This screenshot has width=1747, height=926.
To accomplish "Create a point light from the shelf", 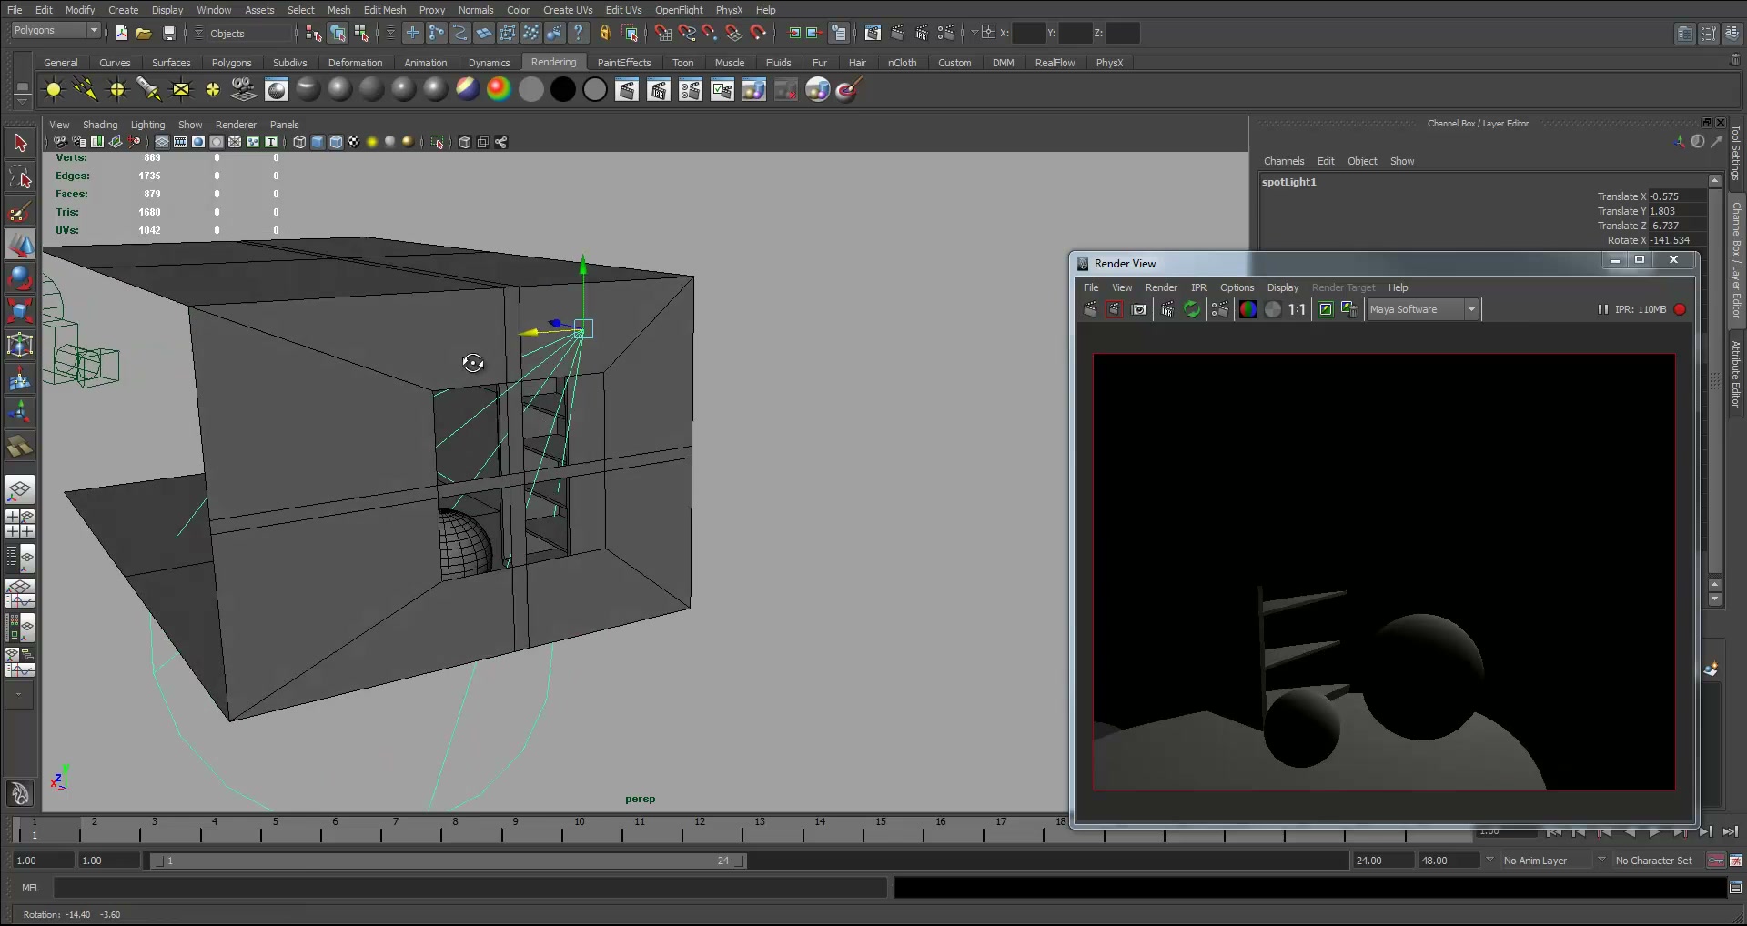I will [x=117, y=89].
